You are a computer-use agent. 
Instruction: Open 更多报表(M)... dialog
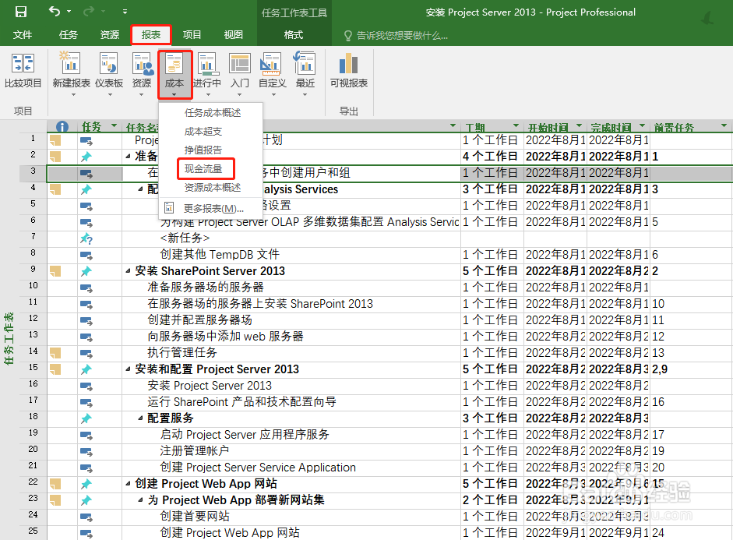[213, 208]
